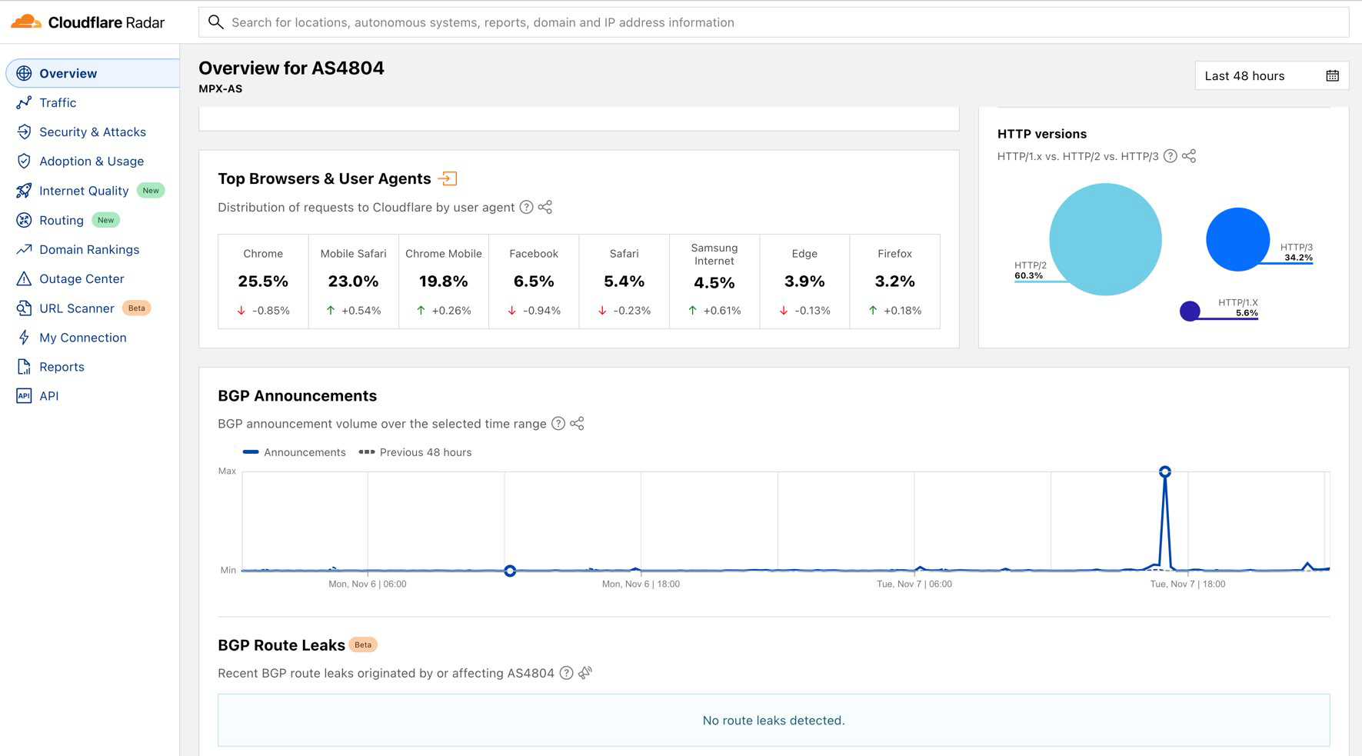This screenshot has width=1362, height=756.
Task: Toggle the Announcements legend series
Action: click(295, 452)
